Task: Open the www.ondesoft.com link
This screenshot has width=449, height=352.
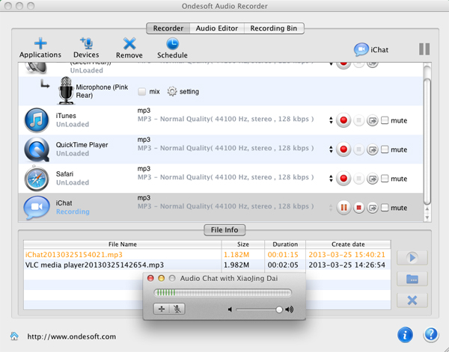Action: click(x=71, y=336)
